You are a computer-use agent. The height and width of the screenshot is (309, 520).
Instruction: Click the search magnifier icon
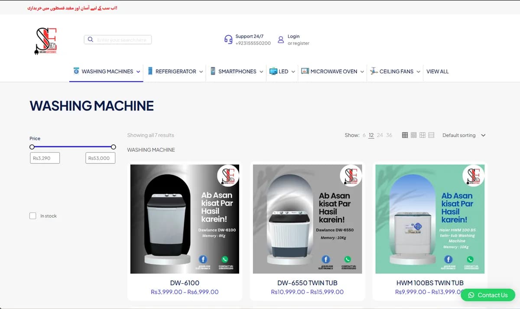(x=90, y=39)
